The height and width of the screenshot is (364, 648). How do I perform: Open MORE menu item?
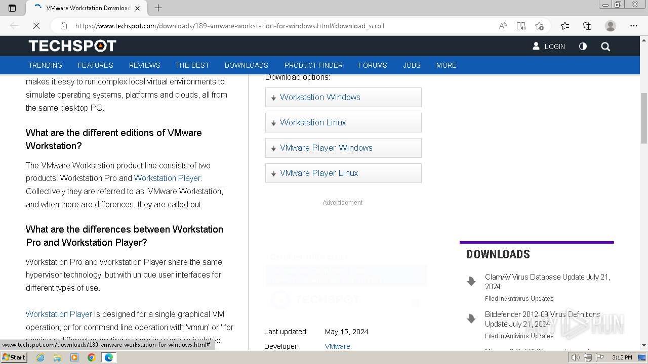click(447, 65)
